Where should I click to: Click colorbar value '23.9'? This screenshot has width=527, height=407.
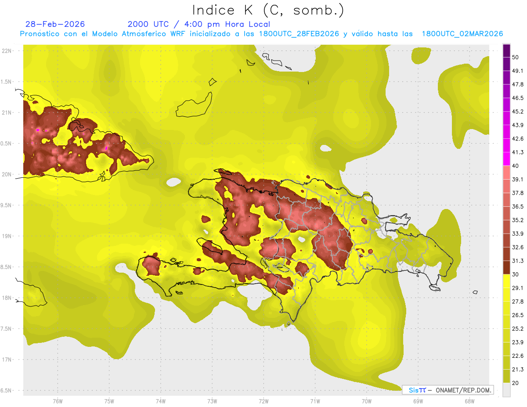pos(518,342)
